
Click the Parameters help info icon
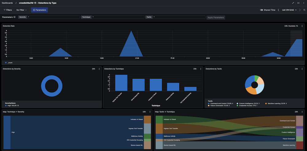pos(14,17)
